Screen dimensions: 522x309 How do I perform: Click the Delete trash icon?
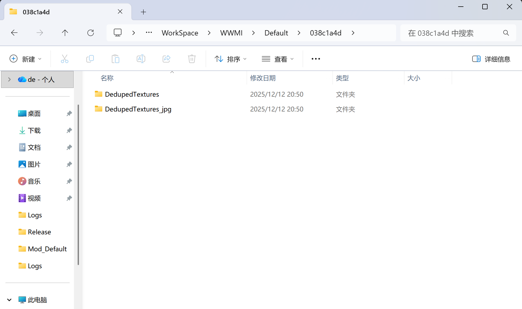tap(192, 59)
